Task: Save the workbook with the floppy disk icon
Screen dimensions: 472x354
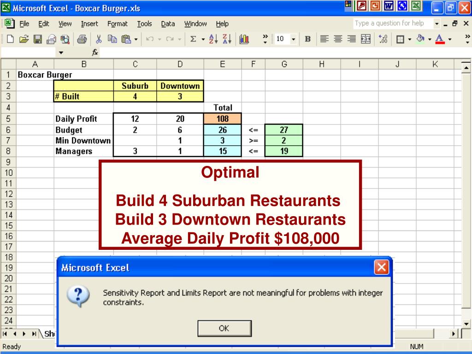Action: point(38,39)
